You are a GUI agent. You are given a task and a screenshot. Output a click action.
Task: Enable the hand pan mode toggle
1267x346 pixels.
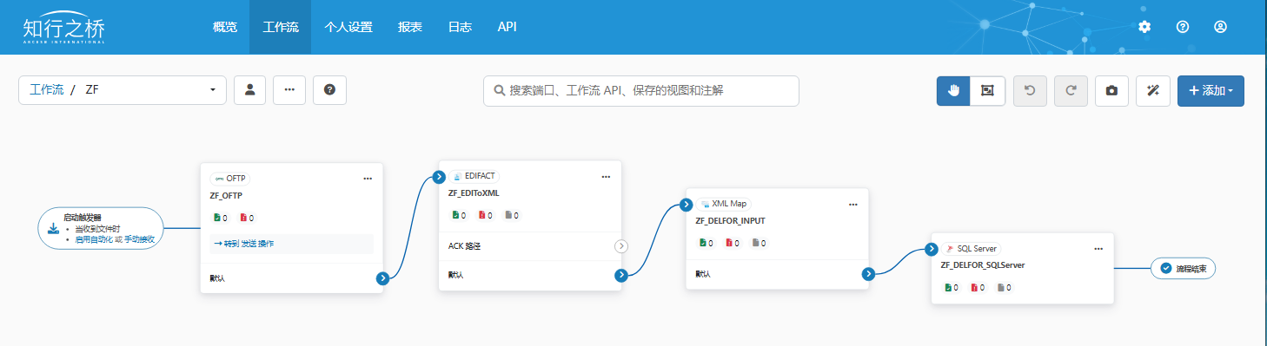click(x=953, y=90)
